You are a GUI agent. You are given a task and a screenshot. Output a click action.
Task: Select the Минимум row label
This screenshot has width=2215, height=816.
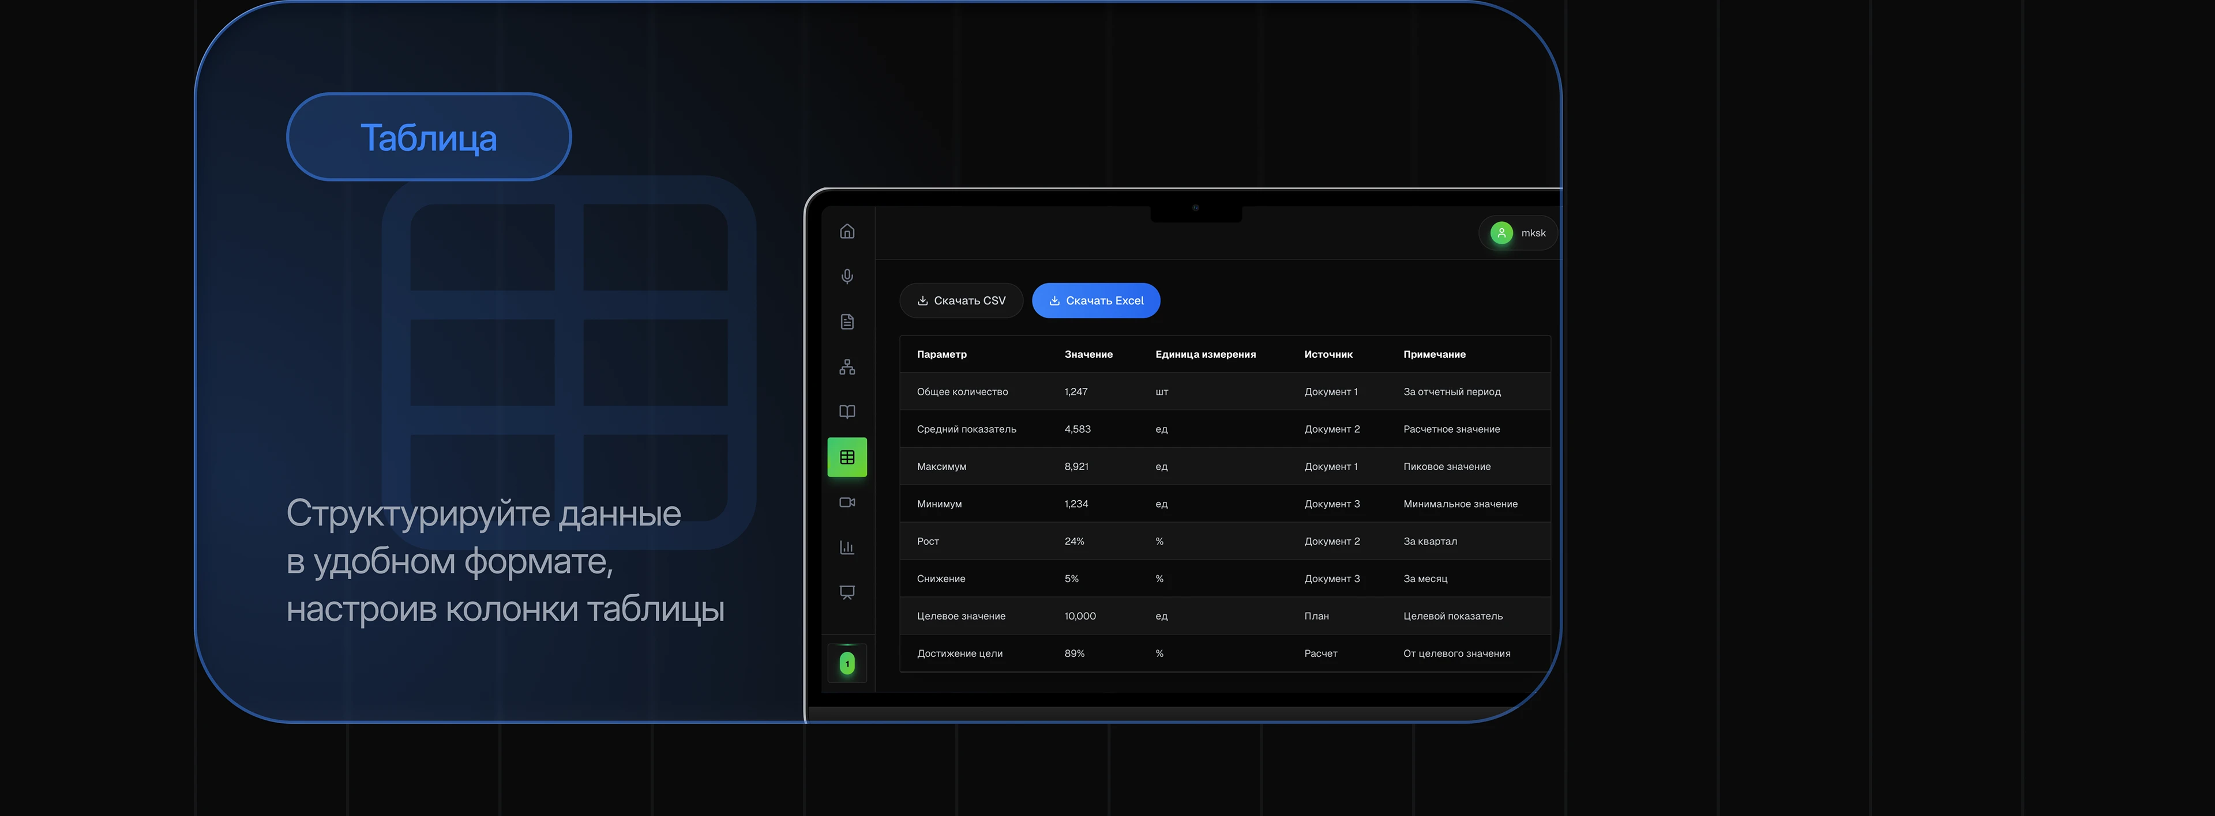tap(939, 503)
